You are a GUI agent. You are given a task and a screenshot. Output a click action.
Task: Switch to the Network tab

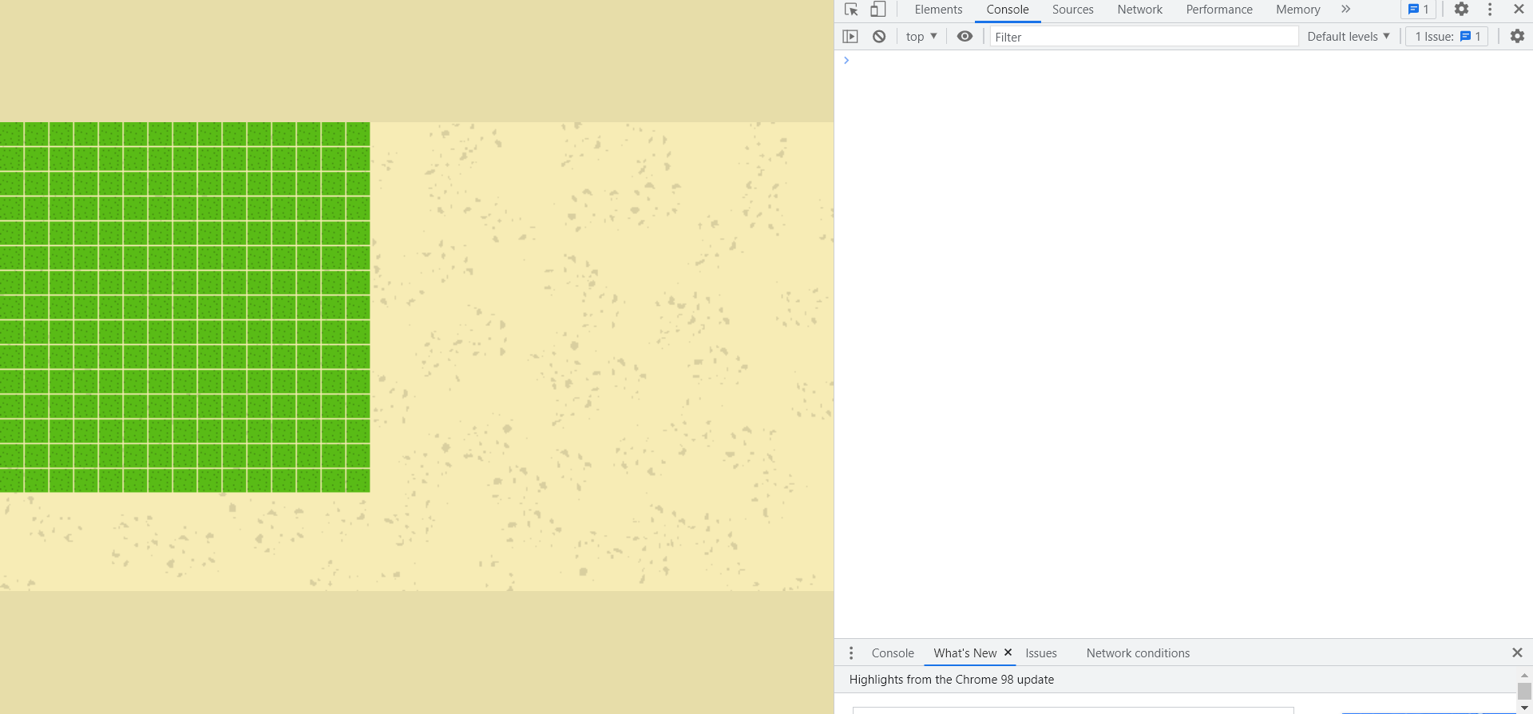1139,10
